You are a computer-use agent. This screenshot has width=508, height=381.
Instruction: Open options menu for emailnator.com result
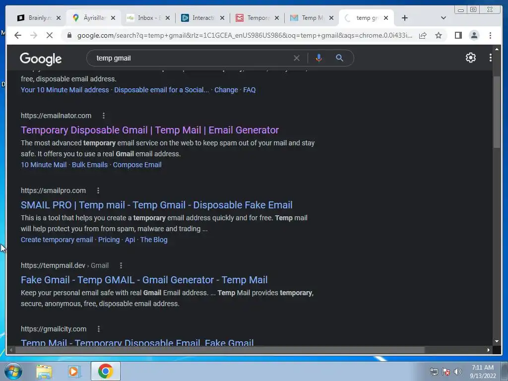coord(103,116)
